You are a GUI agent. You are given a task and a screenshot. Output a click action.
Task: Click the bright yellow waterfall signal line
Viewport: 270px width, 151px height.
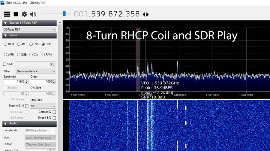(148, 125)
